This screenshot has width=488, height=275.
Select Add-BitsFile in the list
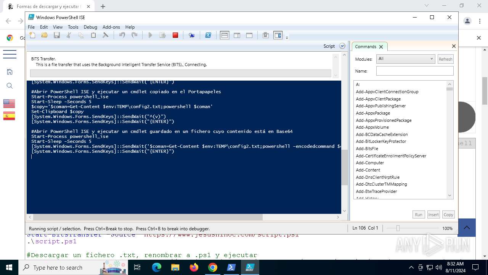pos(367,149)
